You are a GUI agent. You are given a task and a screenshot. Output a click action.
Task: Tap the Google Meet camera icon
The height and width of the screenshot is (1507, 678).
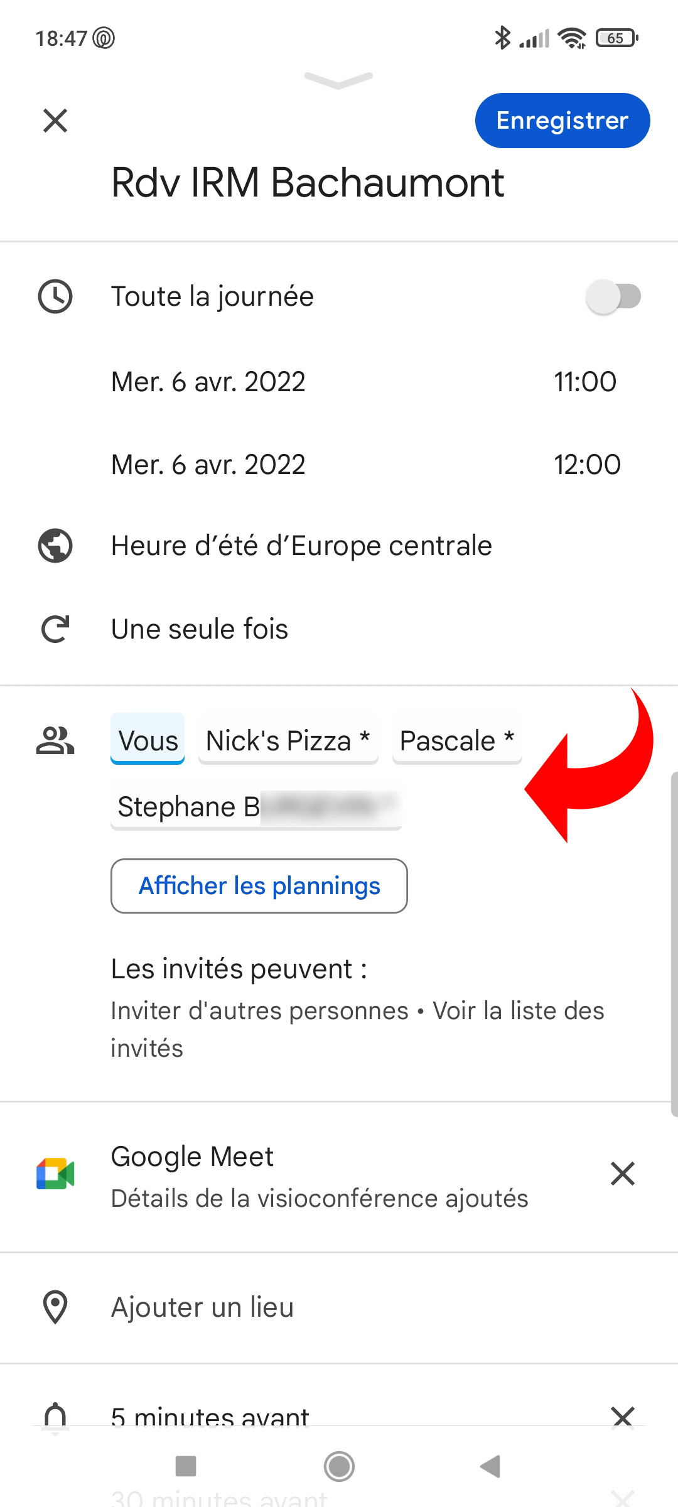point(55,1174)
